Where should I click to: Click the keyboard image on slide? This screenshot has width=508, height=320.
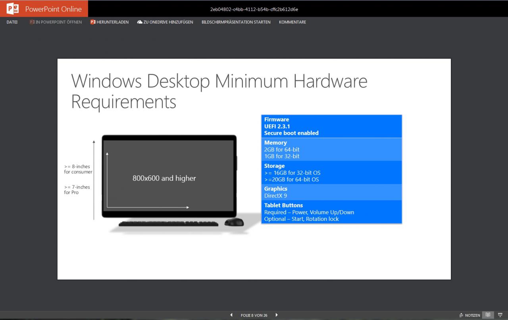point(168,224)
